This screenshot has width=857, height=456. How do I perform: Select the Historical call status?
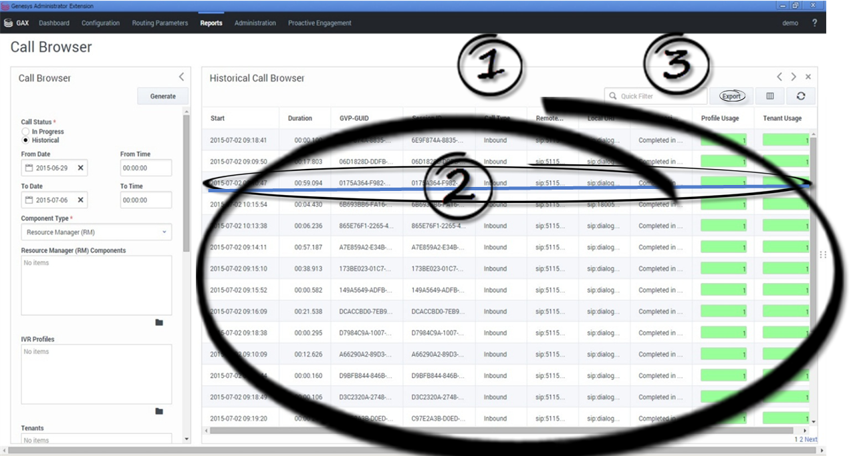26,140
